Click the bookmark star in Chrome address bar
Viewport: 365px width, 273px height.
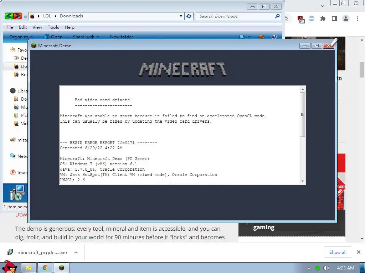point(286,18)
